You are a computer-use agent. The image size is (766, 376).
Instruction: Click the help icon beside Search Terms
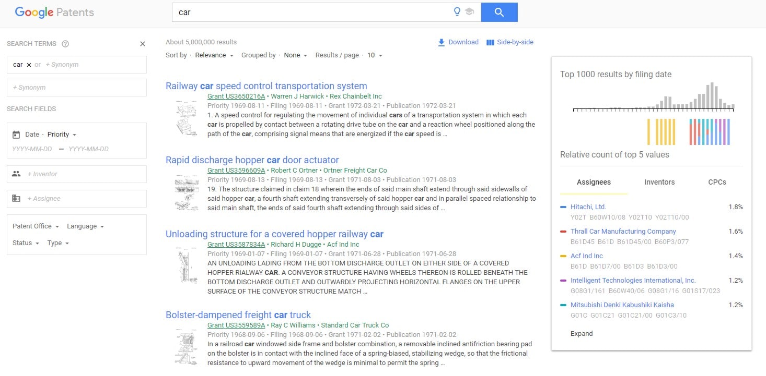coord(65,44)
